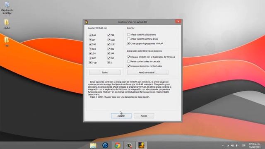The height and width of the screenshot is (149, 265).
Task: Open File Explorer from the taskbar
Action: pos(93,145)
